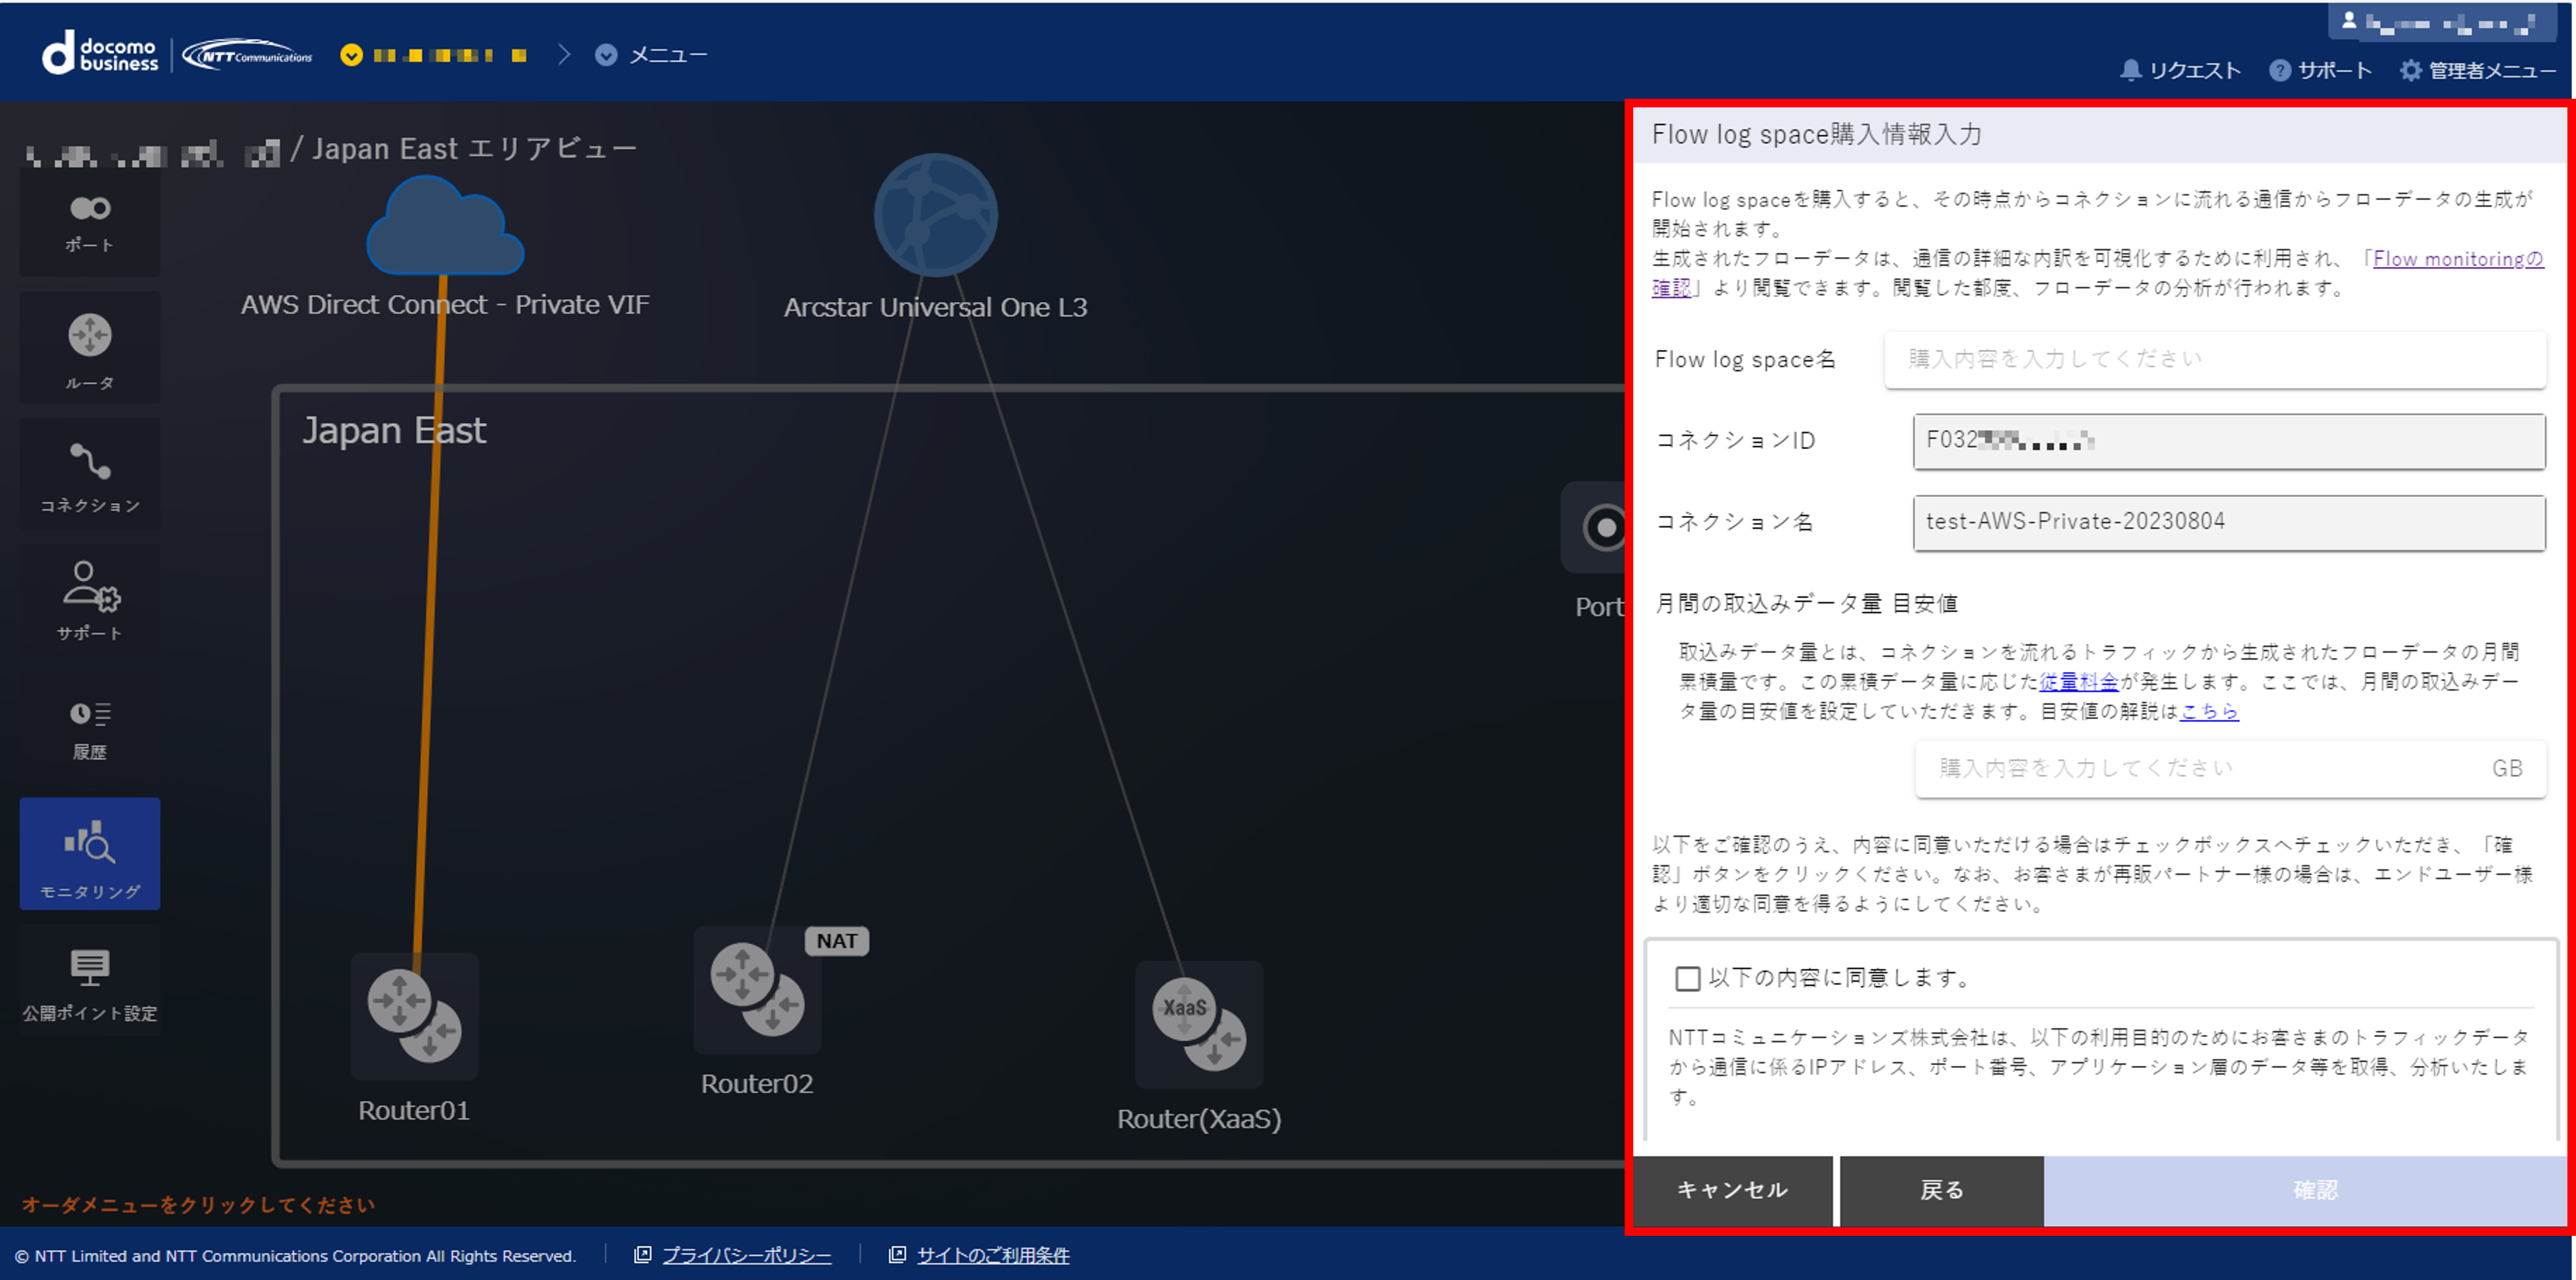The width and height of the screenshot is (2576, 1280).
Task: Click the キャンセル button
Action: pos(1732,1190)
